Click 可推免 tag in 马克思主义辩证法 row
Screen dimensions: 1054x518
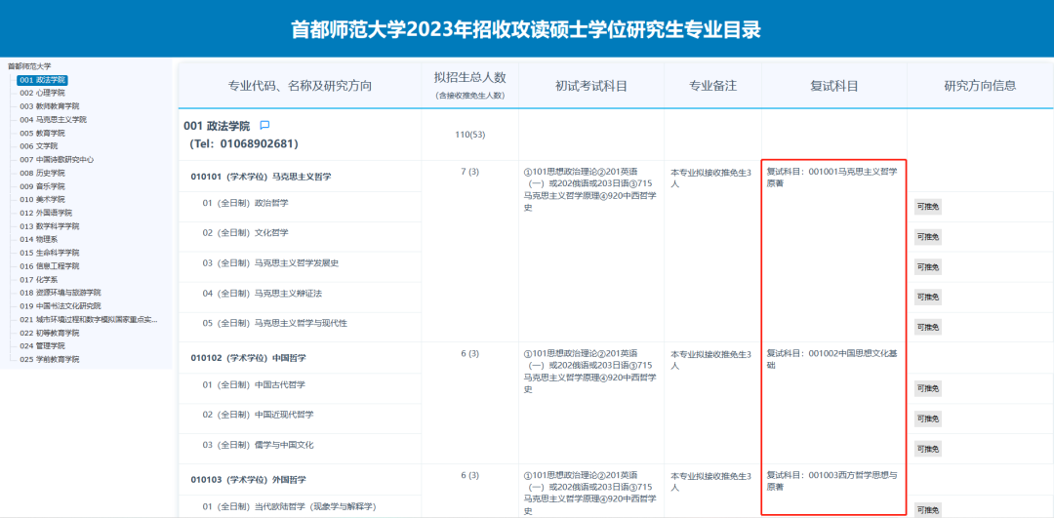click(928, 297)
